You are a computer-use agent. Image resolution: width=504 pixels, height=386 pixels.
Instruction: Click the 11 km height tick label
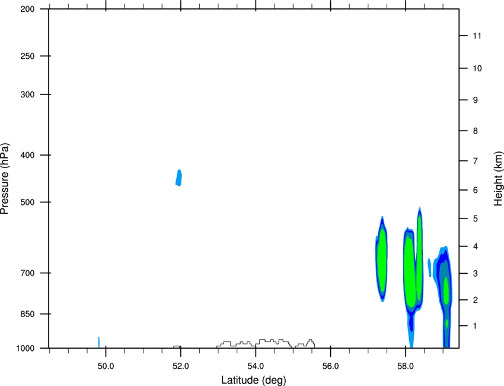point(477,36)
